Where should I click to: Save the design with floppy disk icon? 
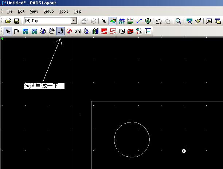pos(17,21)
